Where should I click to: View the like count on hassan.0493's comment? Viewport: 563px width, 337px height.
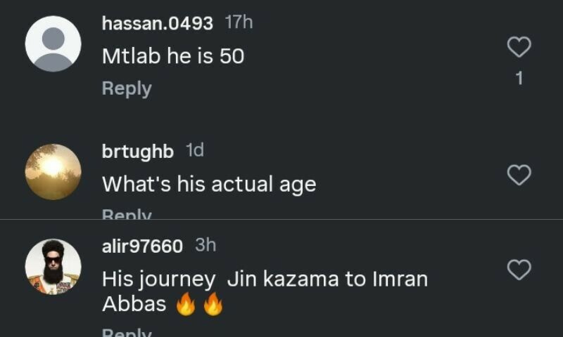519,79
